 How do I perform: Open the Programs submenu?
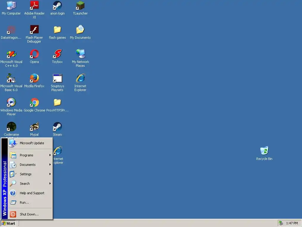[30, 155]
